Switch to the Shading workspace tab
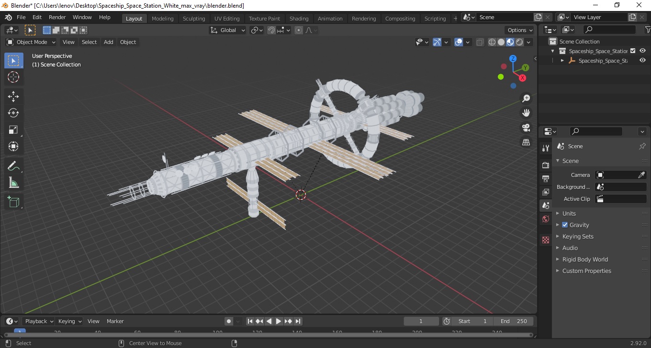651x348 pixels. click(x=299, y=19)
